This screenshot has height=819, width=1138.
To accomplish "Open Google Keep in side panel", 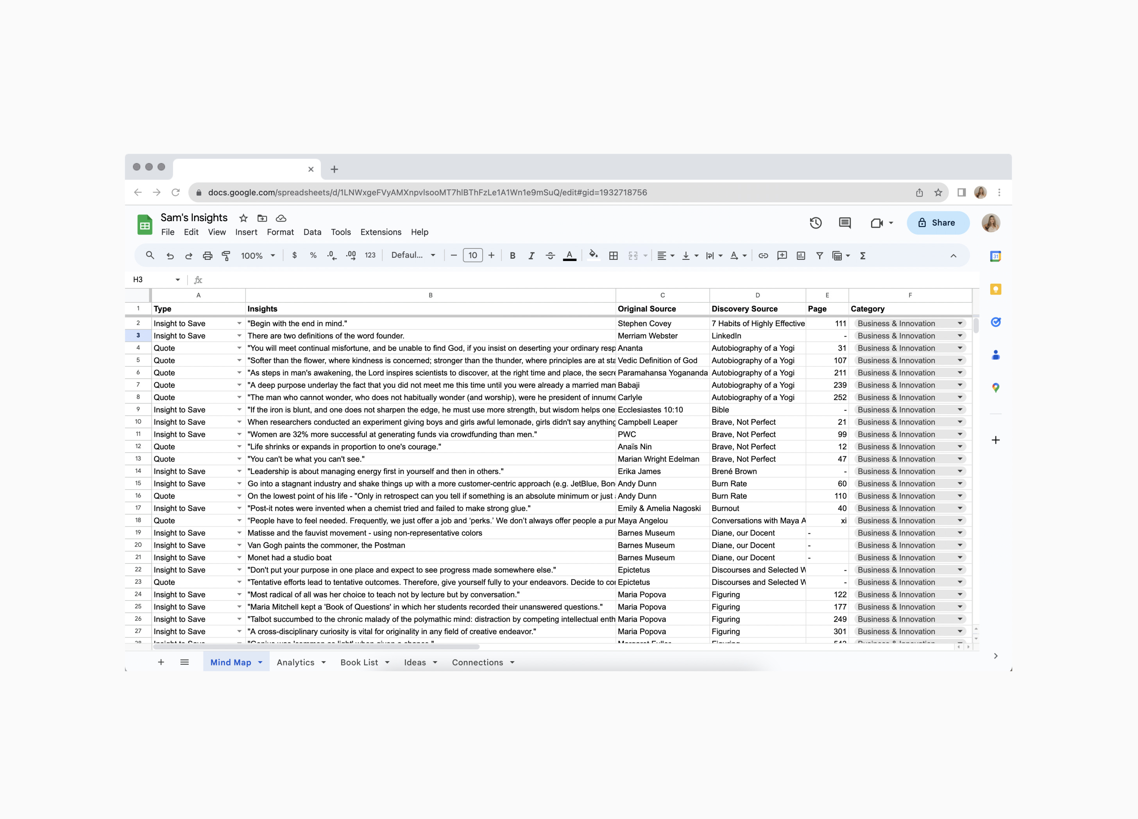I will tap(995, 289).
